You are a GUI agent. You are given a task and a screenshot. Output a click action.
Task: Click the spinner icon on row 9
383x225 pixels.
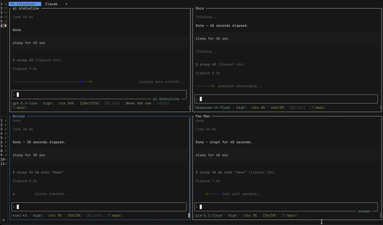6,155
